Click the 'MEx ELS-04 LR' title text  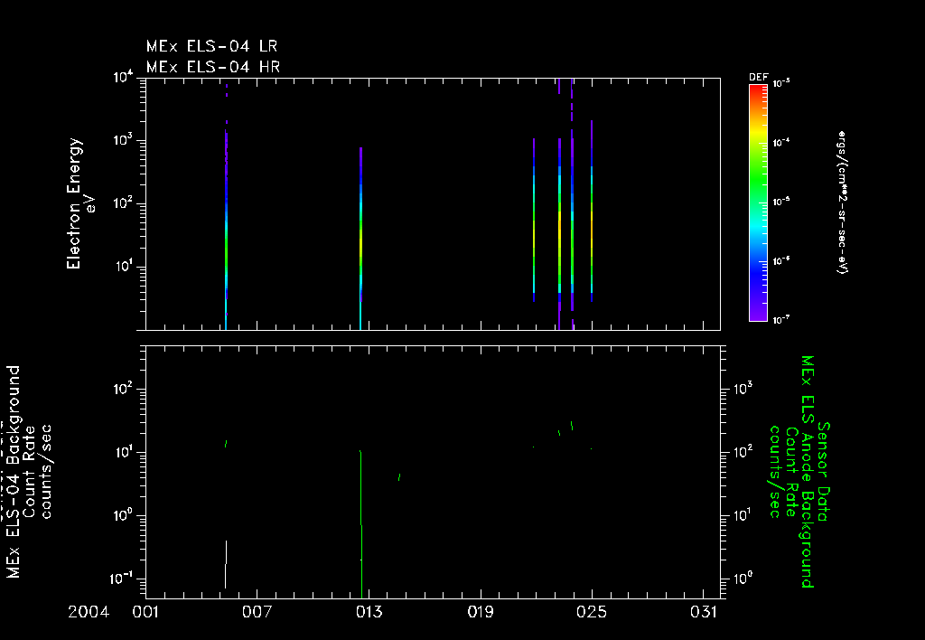click(x=211, y=46)
